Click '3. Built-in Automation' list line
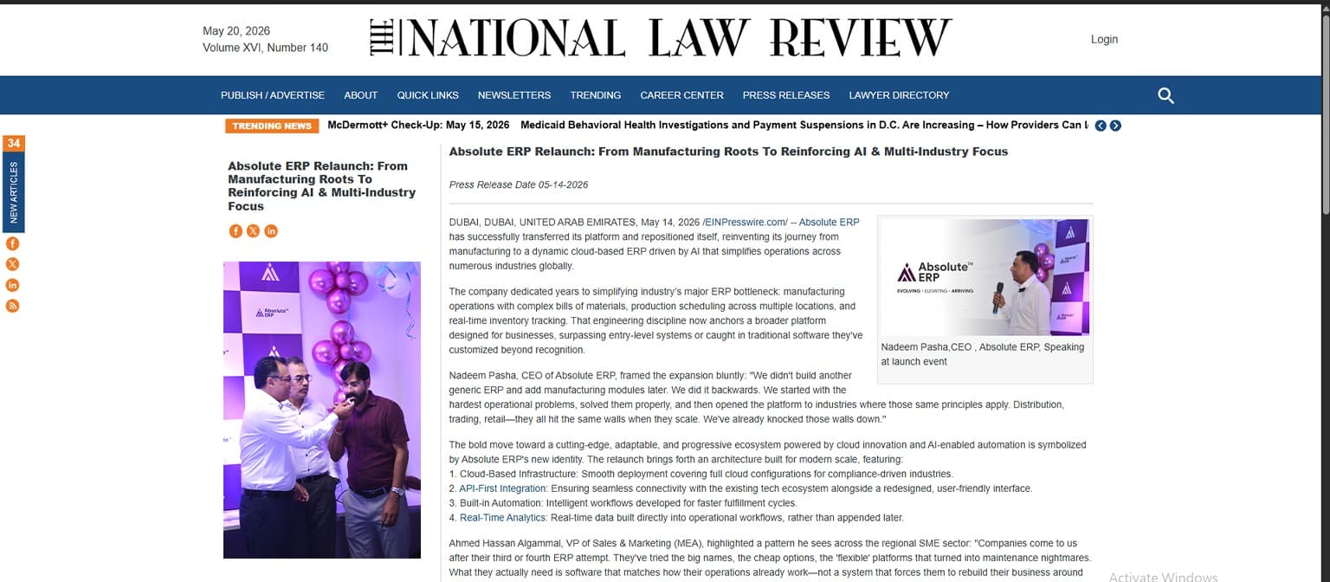The image size is (1330, 582). [623, 503]
